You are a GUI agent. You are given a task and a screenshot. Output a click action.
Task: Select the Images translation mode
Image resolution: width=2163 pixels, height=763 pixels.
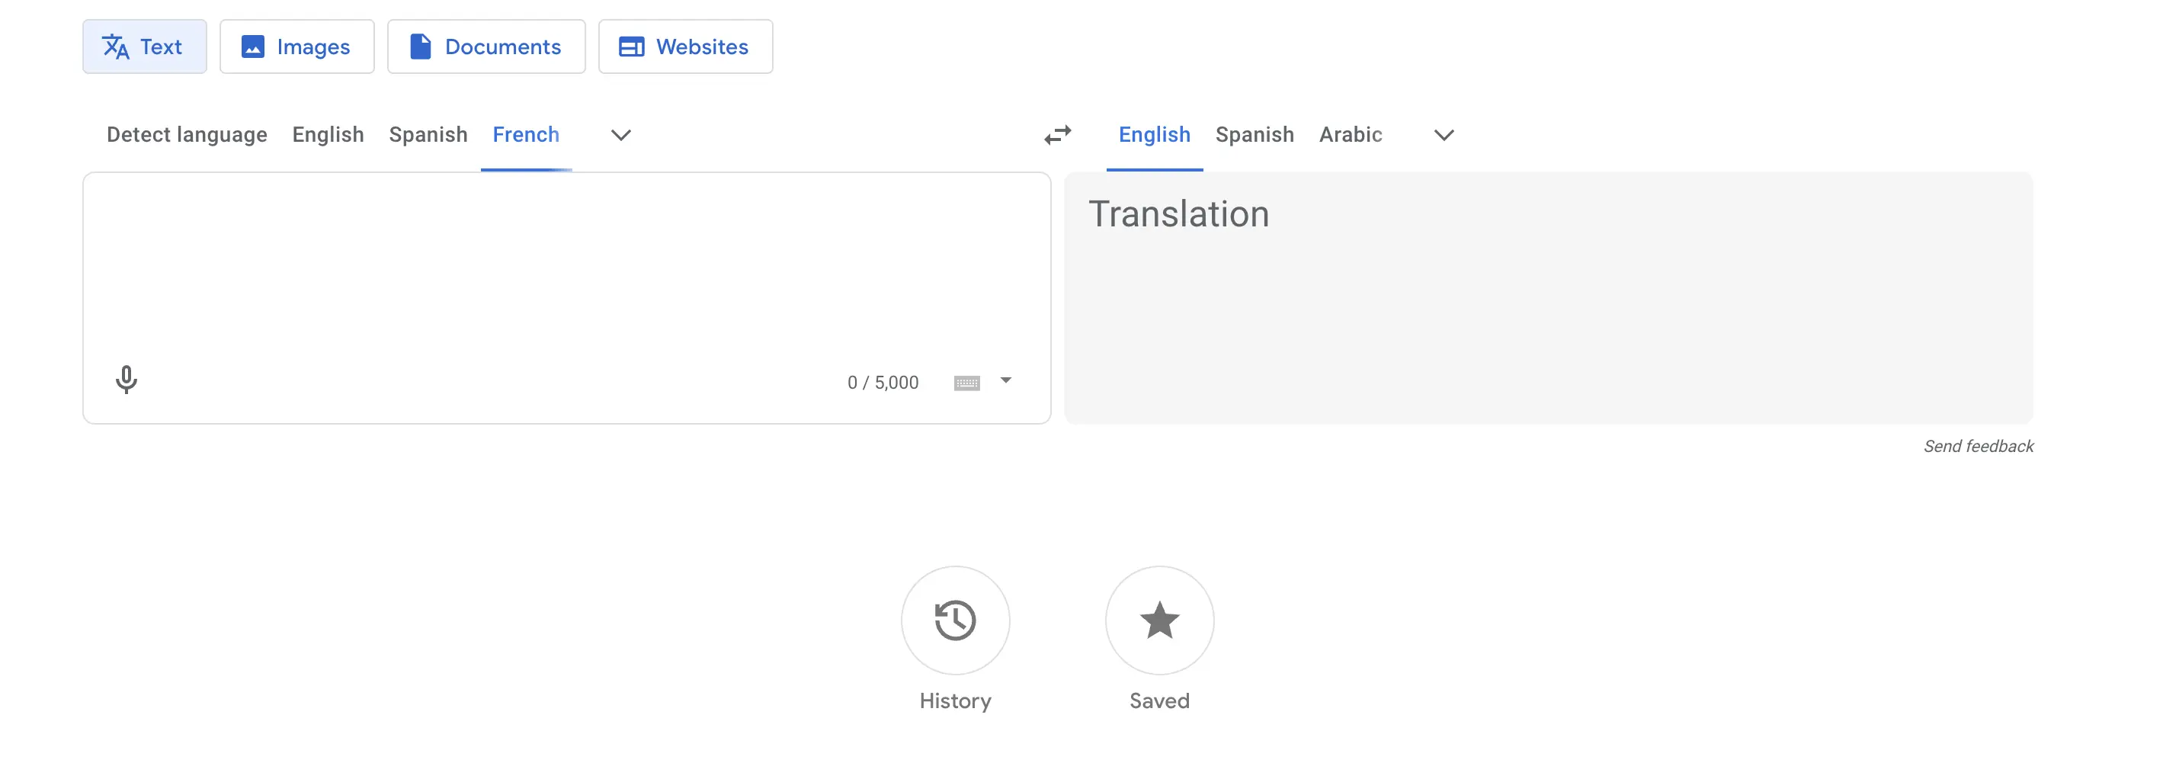(296, 47)
